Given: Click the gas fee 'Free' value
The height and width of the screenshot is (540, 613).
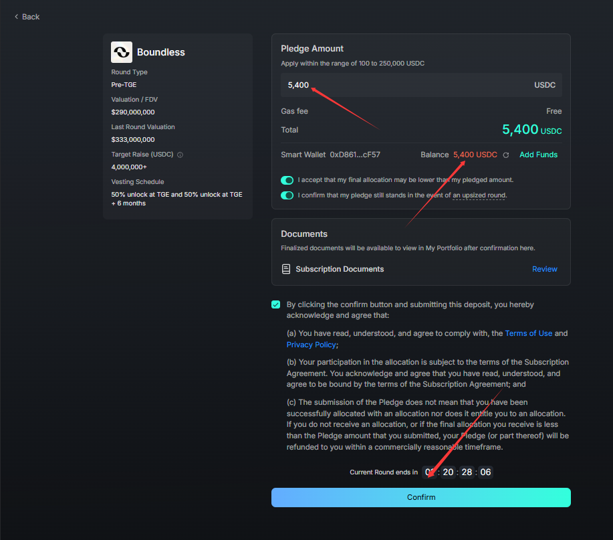Looking at the screenshot, I should click(554, 111).
